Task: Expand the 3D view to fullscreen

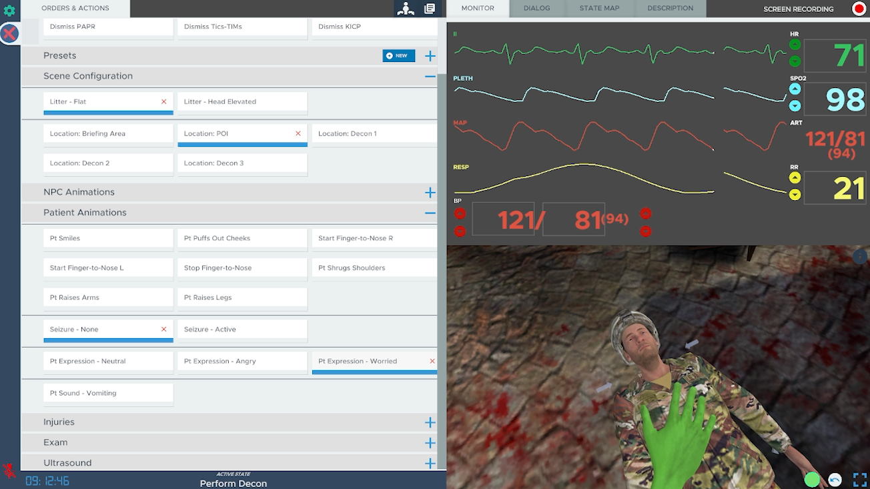Action: point(859,480)
